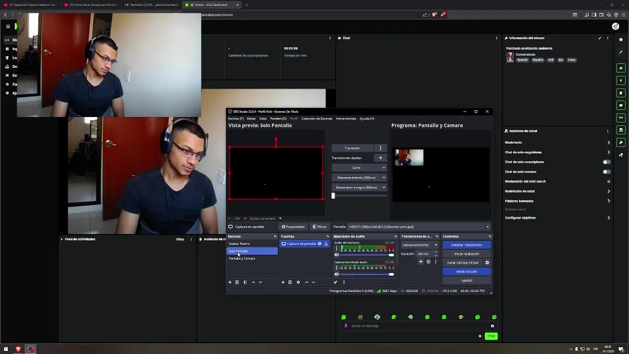Open Pantalla monitor selection dropdown
Screen dimensions: 629x354
click(x=419, y=227)
